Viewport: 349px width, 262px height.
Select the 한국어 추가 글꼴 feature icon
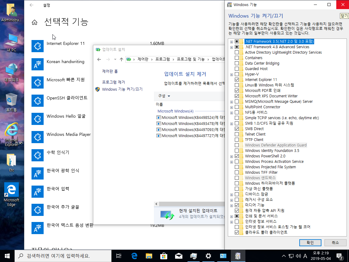tap(37, 210)
